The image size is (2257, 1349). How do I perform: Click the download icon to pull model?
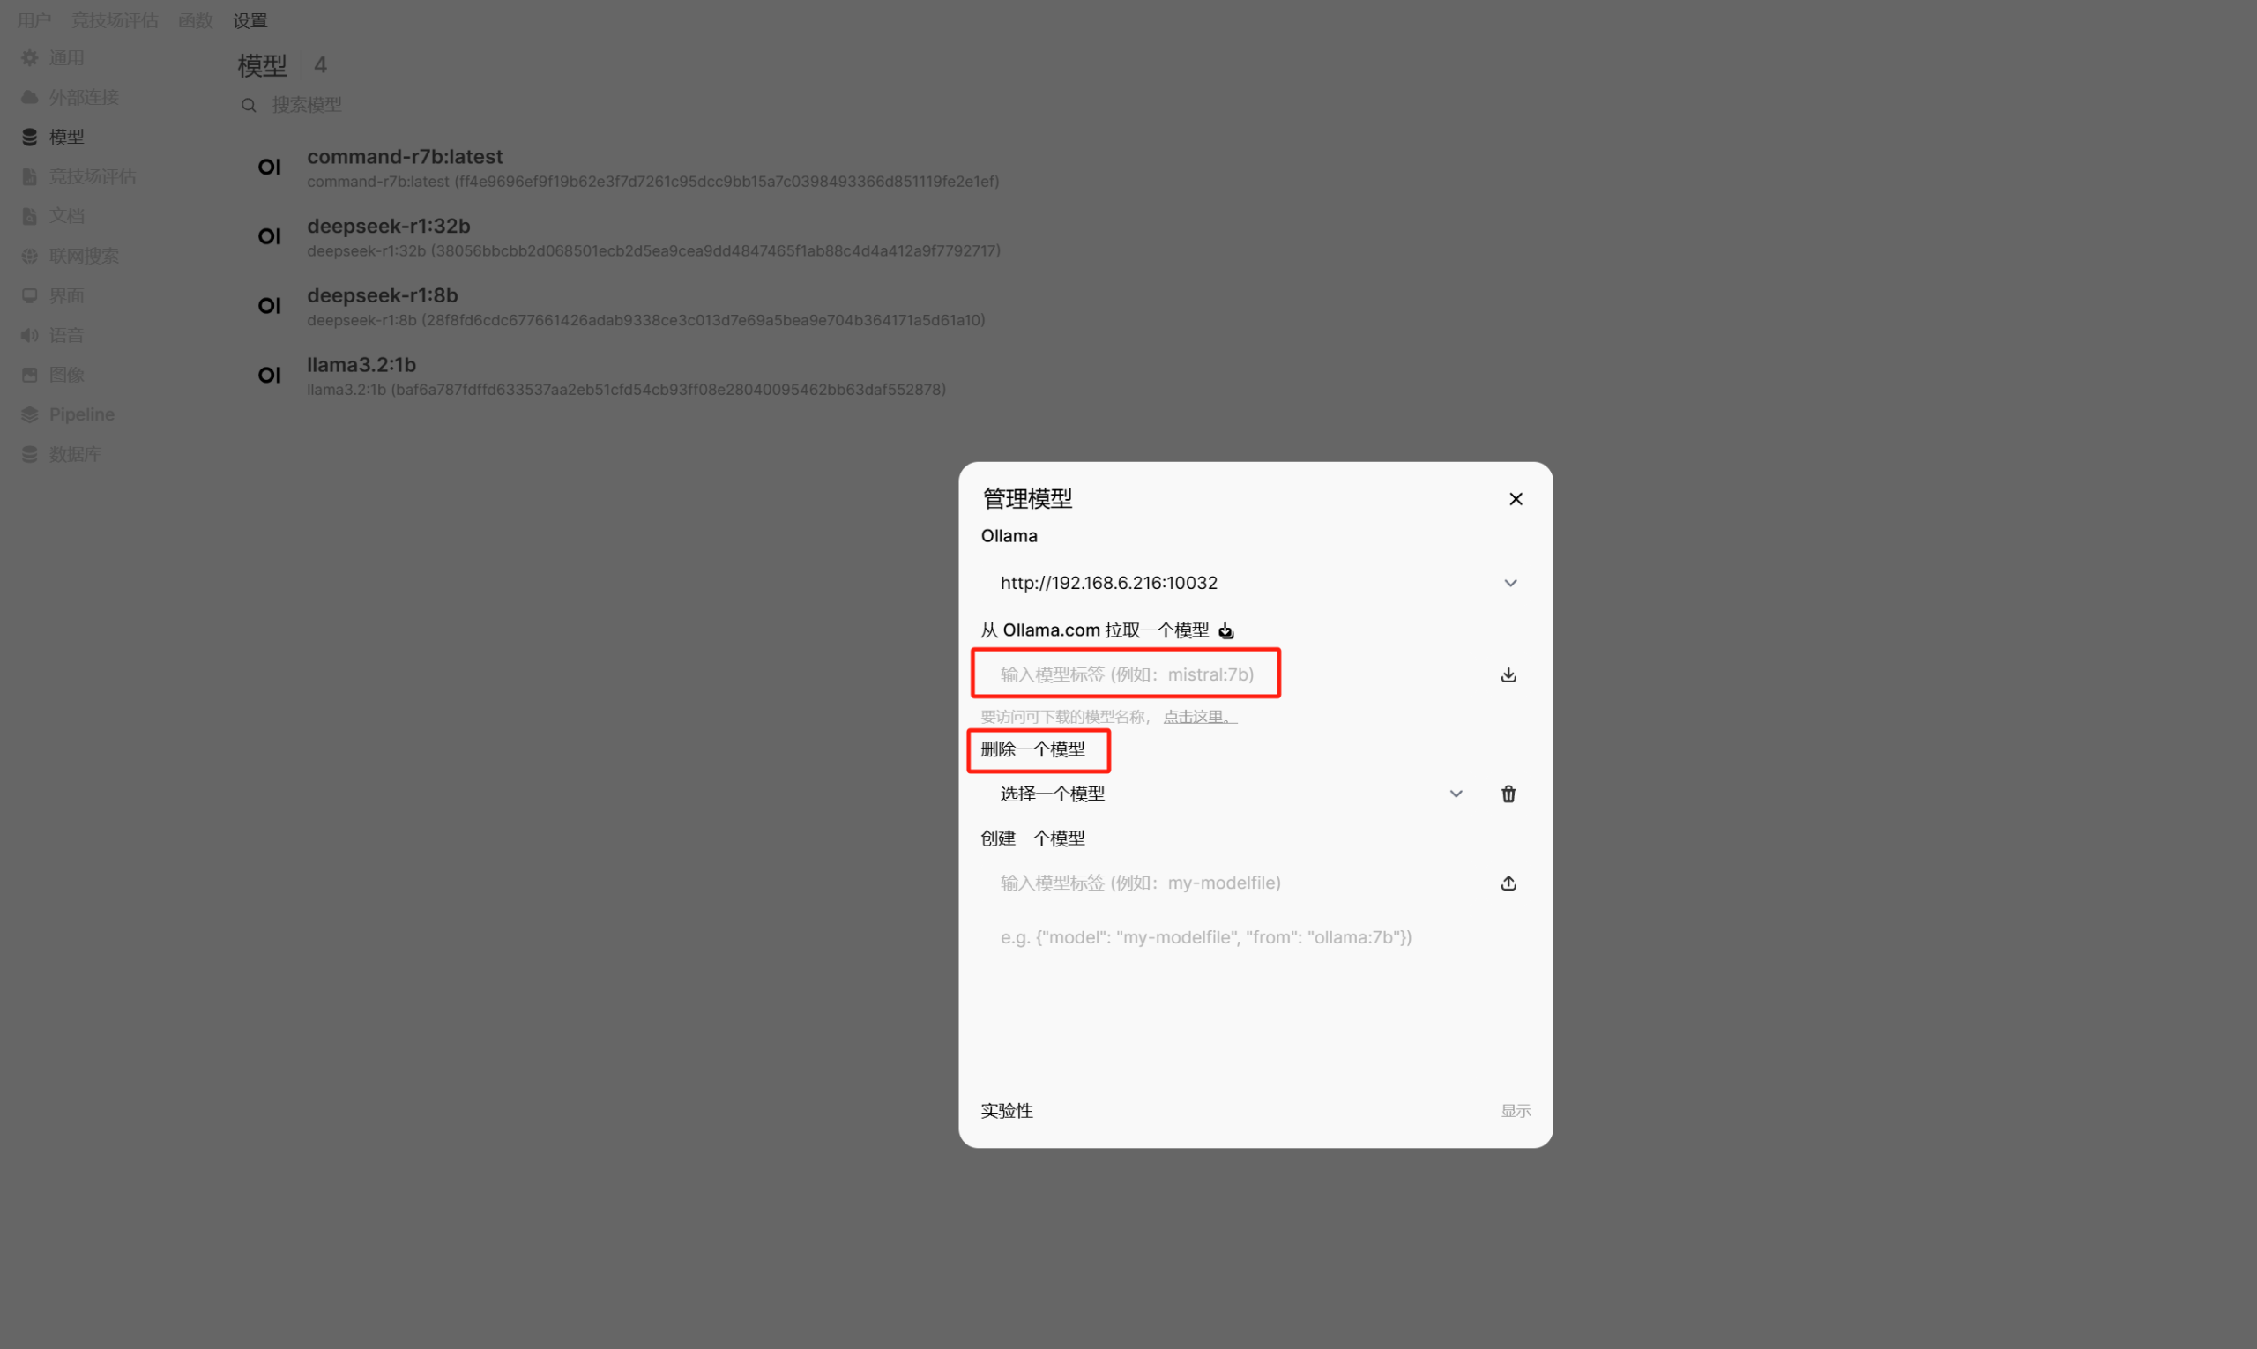[1508, 674]
